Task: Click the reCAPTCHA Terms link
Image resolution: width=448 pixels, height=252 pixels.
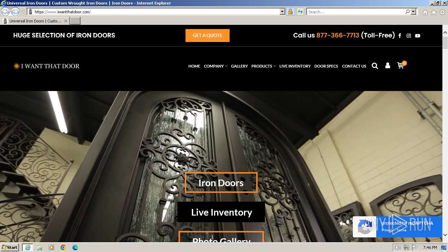Action: pos(401,230)
